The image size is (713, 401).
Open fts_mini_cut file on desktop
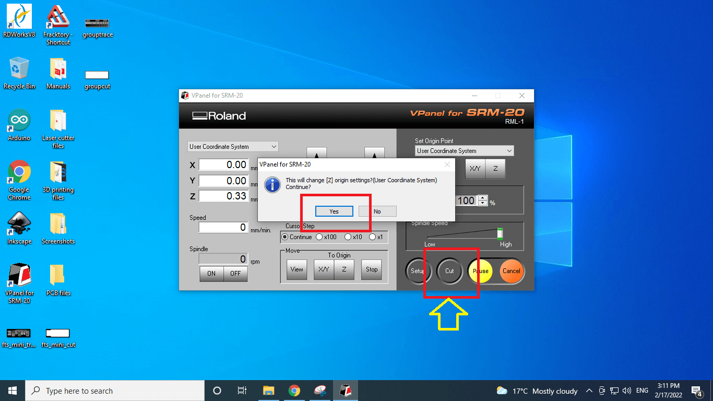tap(58, 338)
